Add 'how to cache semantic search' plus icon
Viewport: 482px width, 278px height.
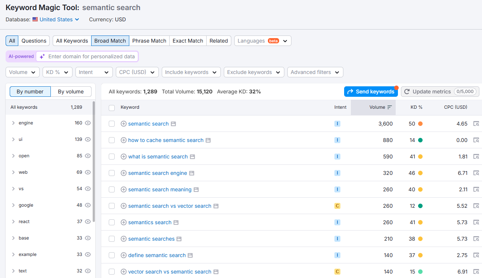[x=124, y=140]
